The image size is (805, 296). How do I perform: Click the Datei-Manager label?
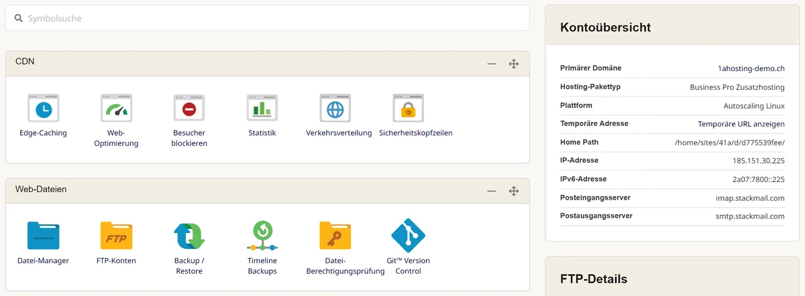(x=43, y=261)
